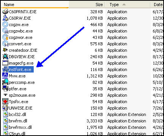Select the UNWISE.EXE trash icon
164x136 pixels.
tap(5, 108)
